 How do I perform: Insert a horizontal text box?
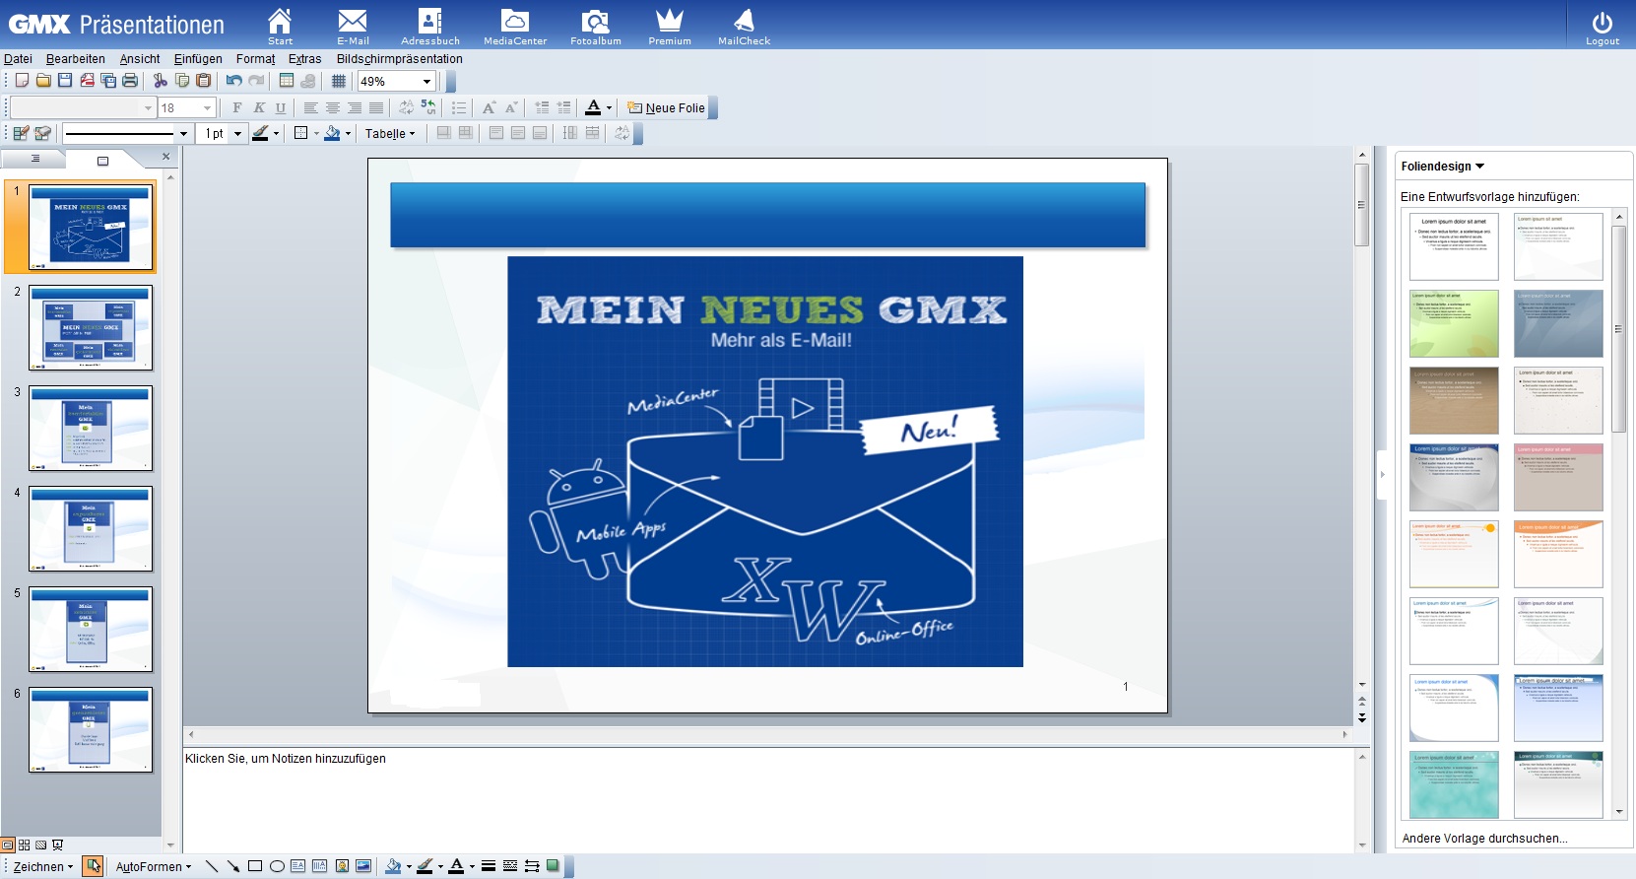[298, 866]
